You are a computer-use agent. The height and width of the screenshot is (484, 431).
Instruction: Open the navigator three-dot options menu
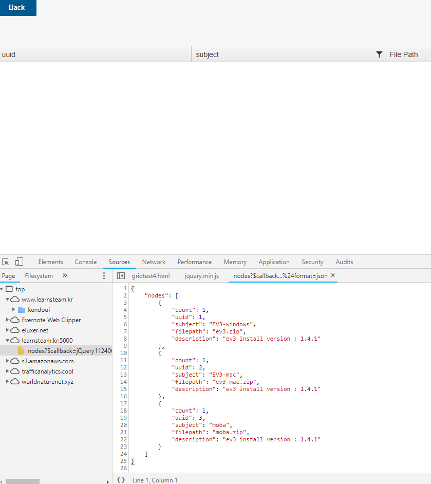click(x=104, y=276)
